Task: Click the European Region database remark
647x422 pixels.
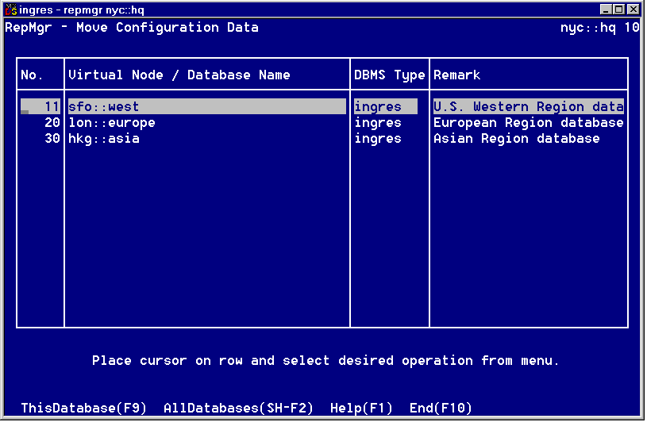Action: click(528, 123)
